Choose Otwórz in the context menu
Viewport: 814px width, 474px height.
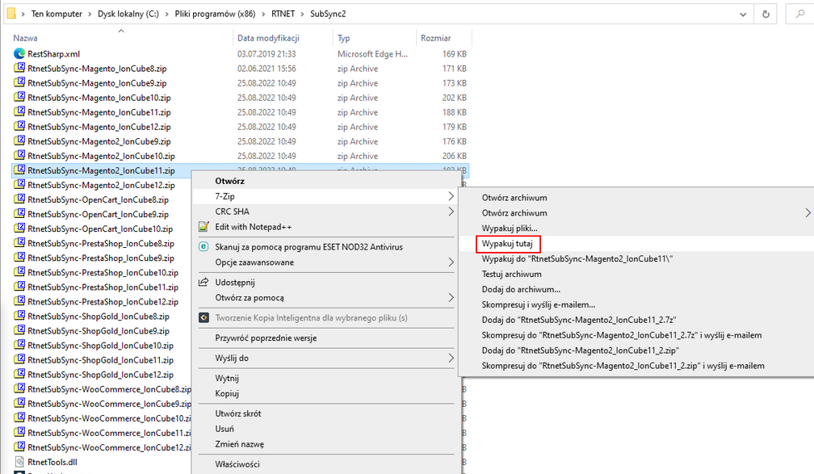[229, 181]
